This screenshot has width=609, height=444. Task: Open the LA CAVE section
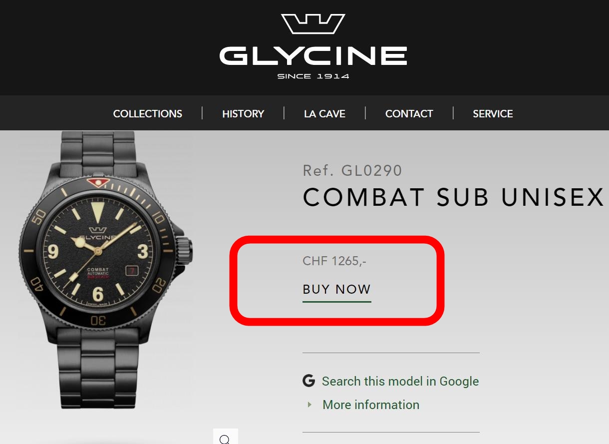tap(324, 113)
